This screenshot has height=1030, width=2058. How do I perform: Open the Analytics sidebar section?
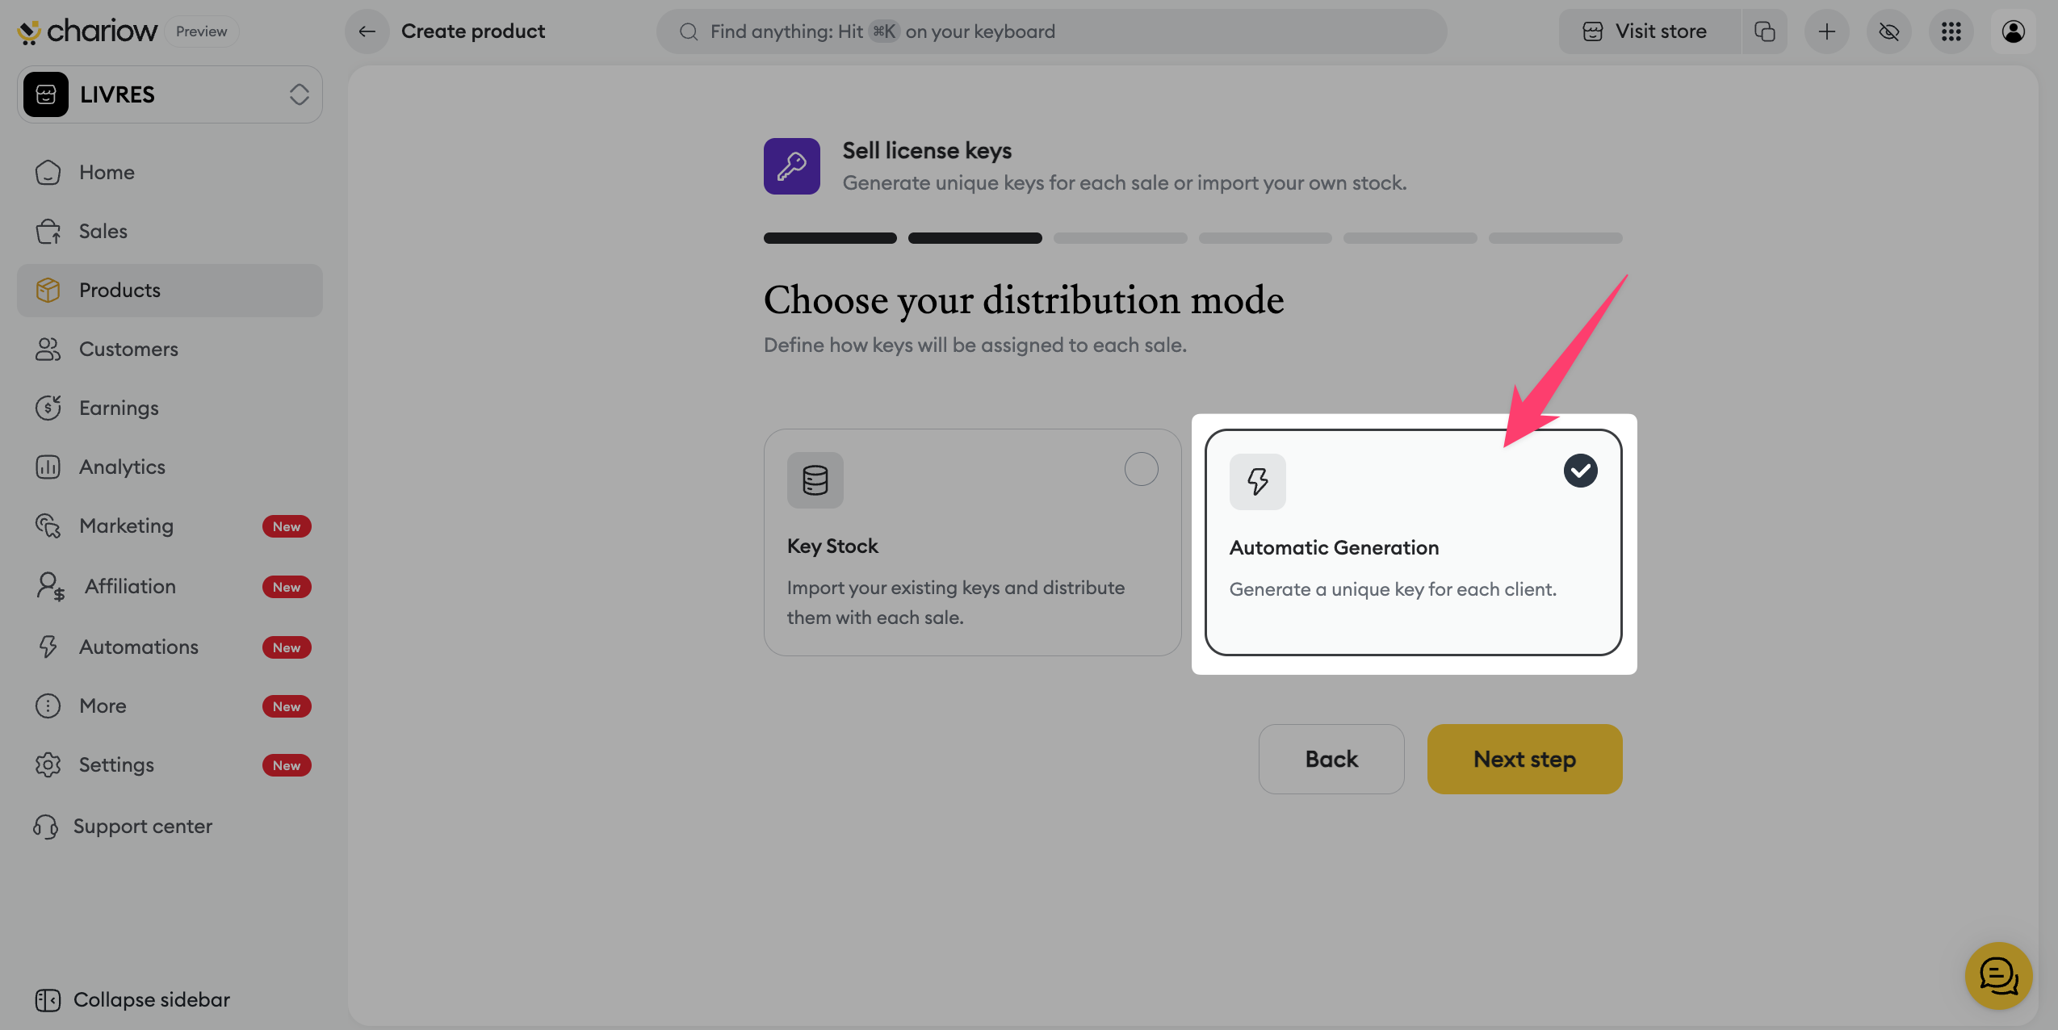(x=122, y=467)
